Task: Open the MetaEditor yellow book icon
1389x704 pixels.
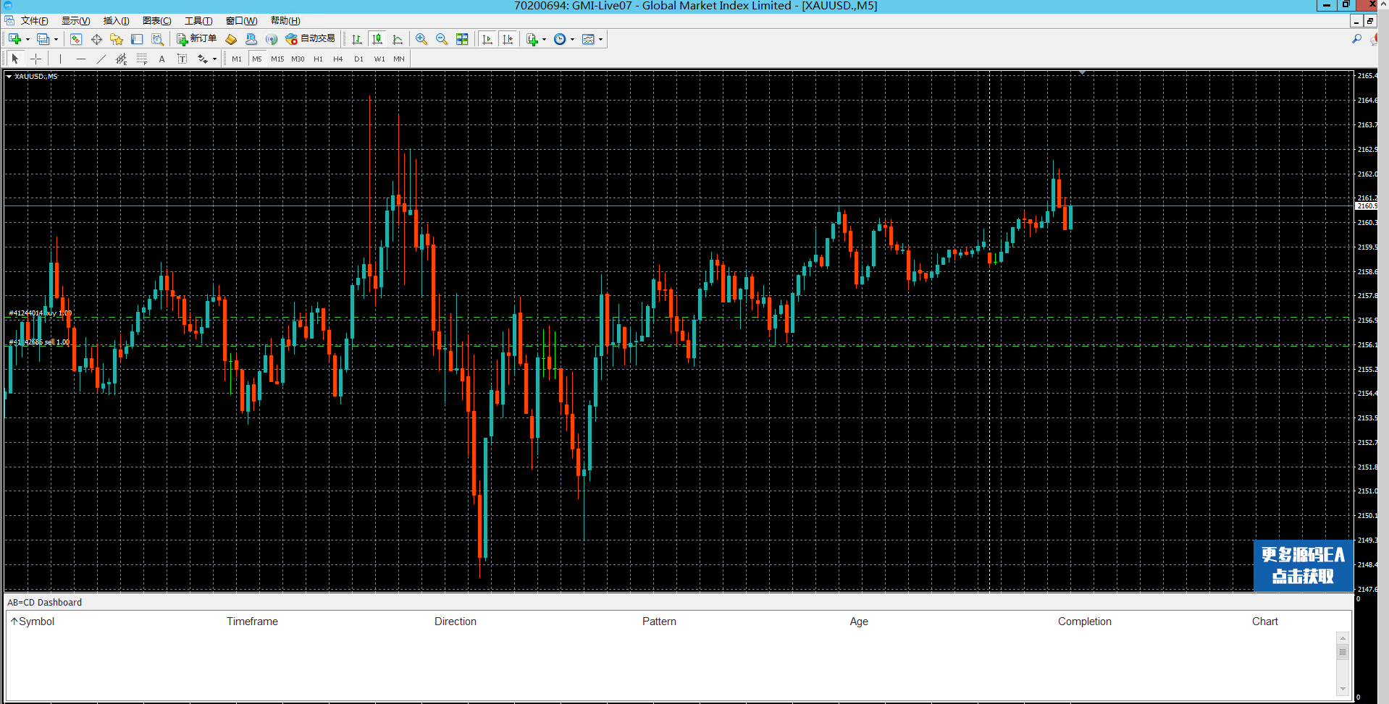Action: coord(231,39)
